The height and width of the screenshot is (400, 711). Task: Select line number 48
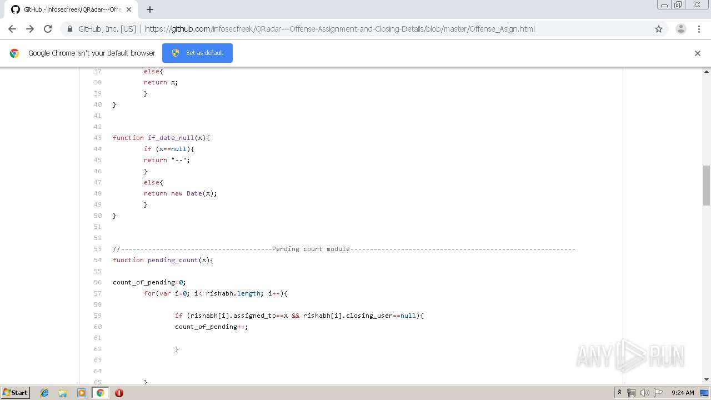point(98,193)
